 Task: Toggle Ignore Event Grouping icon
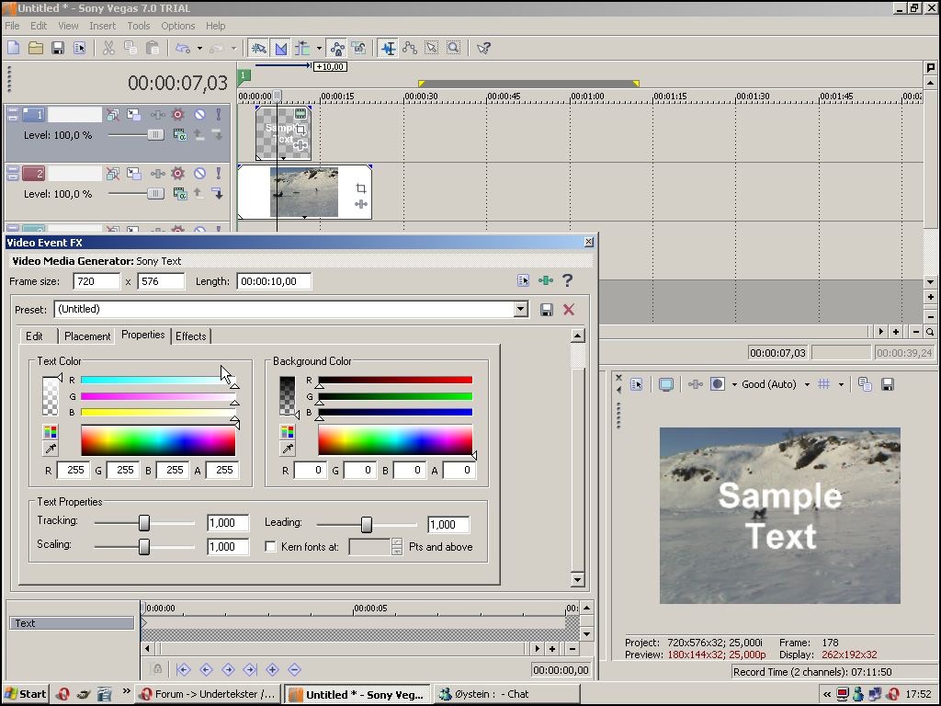[359, 48]
